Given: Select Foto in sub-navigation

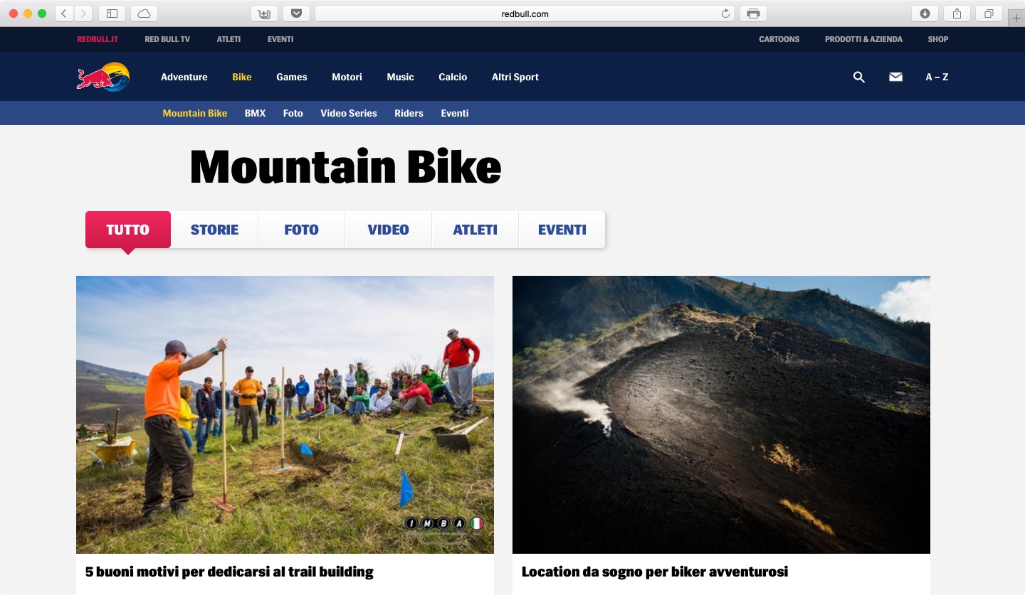Looking at the screenshot, I should click(293, 113).
